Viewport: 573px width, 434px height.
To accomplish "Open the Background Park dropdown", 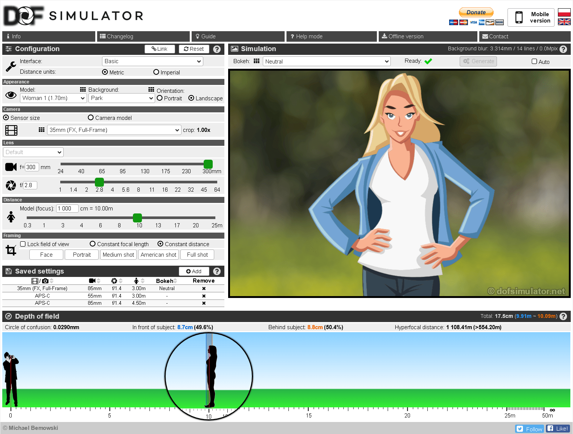I will [x=121, y=98].
